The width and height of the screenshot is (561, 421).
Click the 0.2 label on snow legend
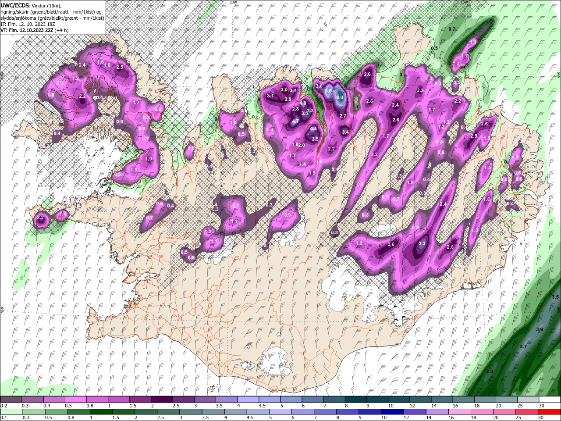point(4,406)
